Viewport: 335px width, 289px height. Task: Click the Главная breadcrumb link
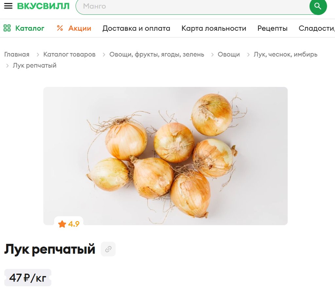point(17,54)
